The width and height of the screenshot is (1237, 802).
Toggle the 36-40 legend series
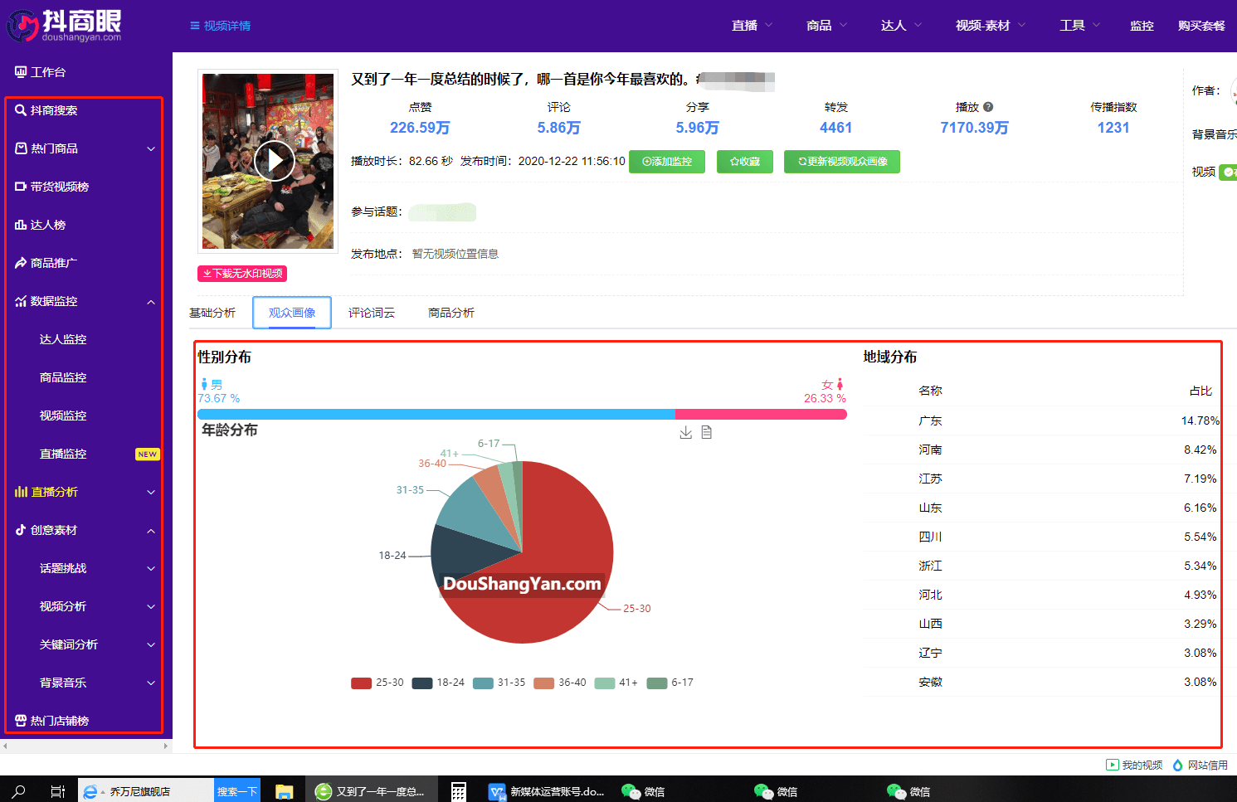pos(560,683)
